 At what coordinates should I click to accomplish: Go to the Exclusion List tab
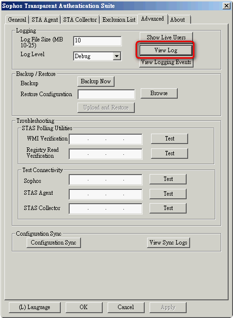119,20
